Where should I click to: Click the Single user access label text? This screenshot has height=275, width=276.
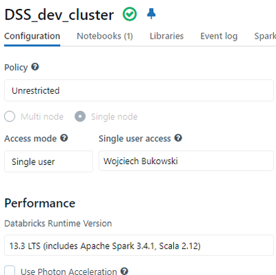tap(135, 139)
